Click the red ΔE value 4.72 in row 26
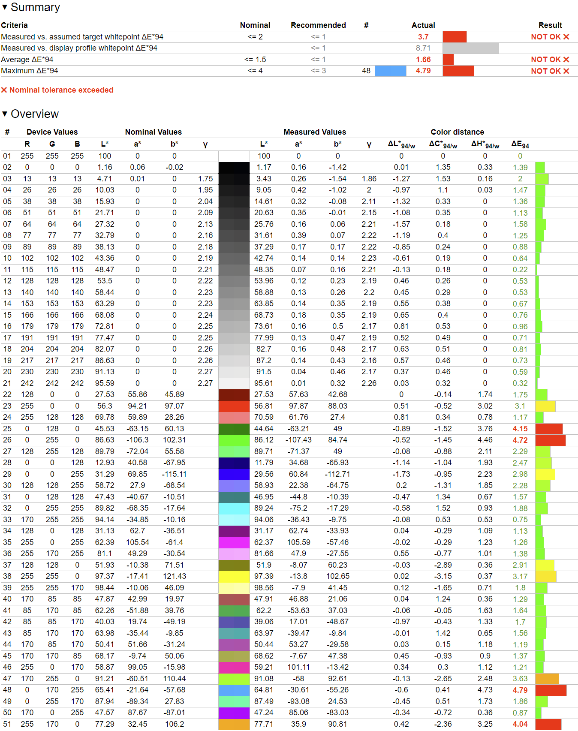The width and height of the screenshot is (578, 731). click(520, 440)
